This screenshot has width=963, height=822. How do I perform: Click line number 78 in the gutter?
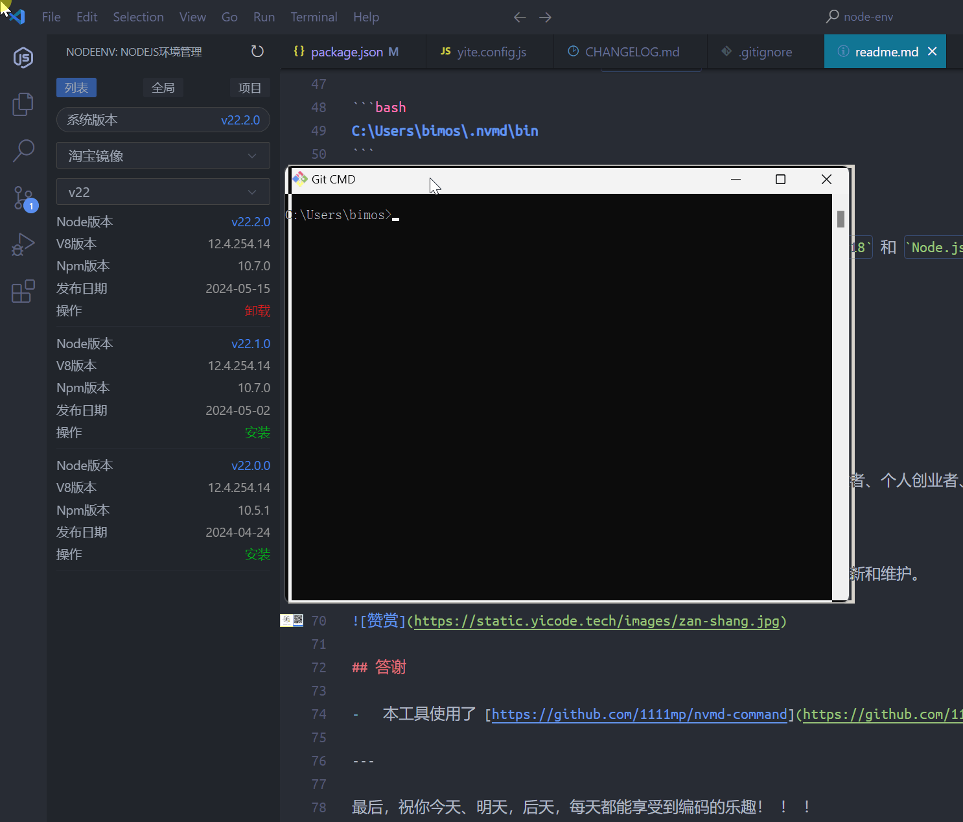pos(319,807)
